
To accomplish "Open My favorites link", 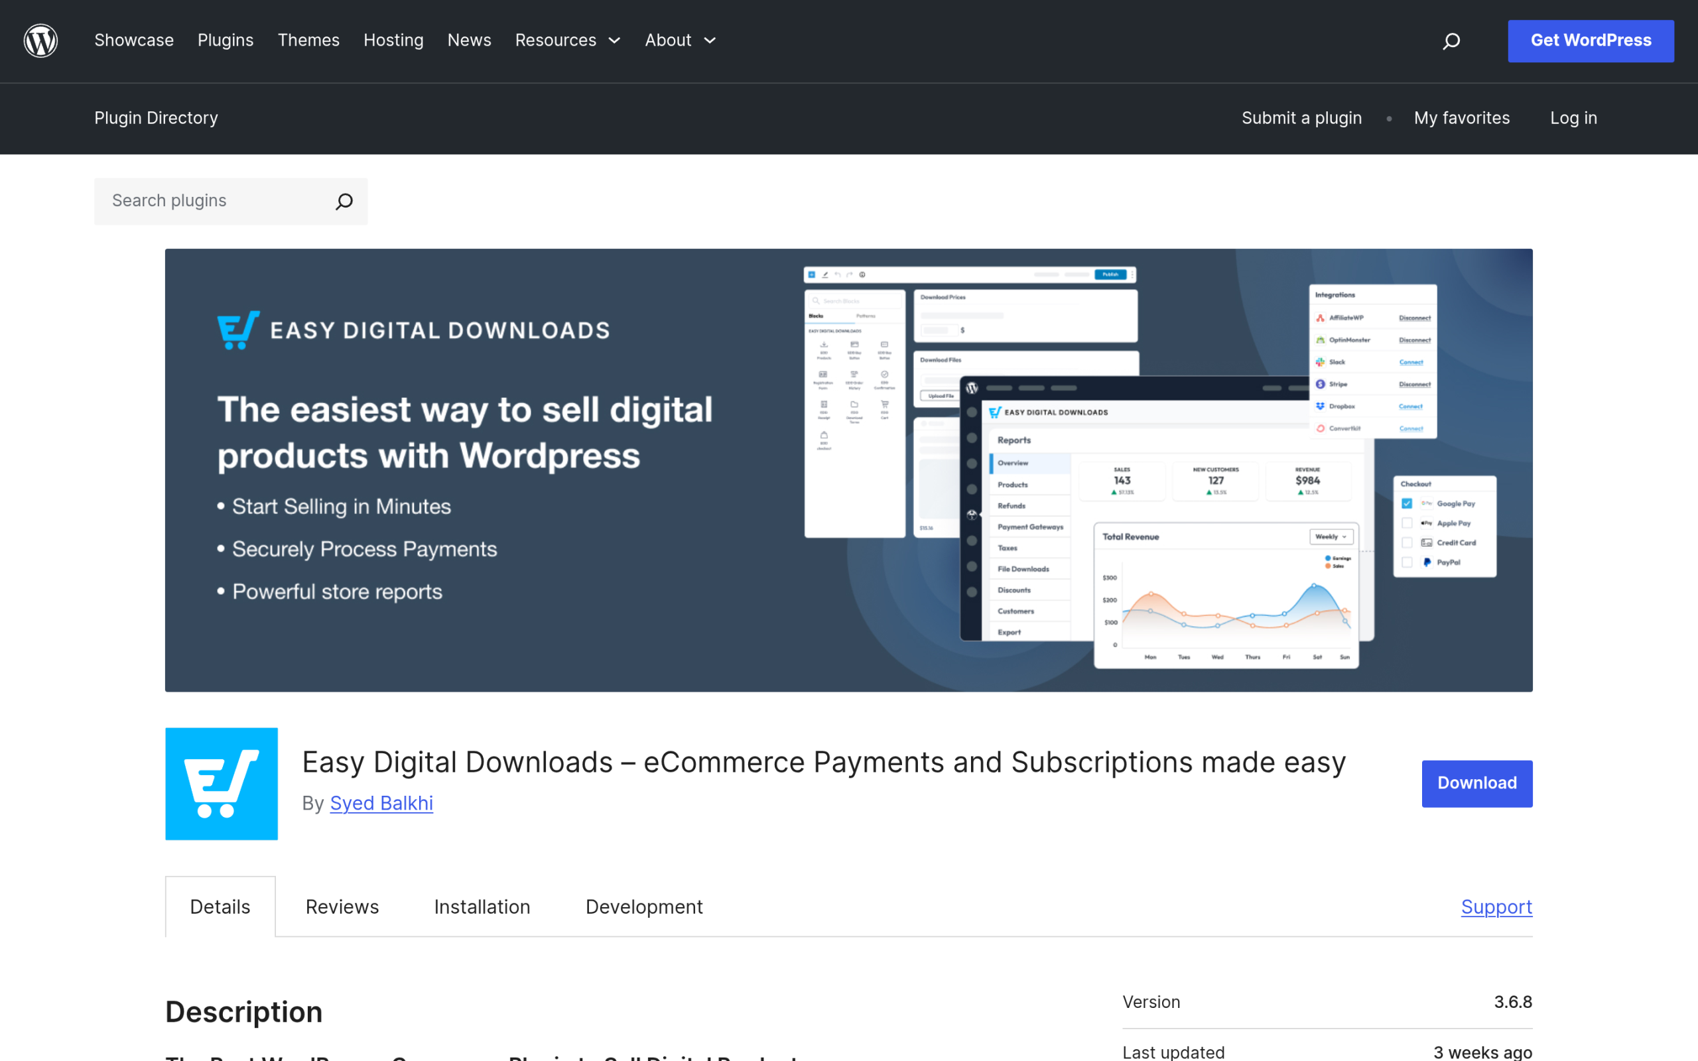I will [1462, 118].
